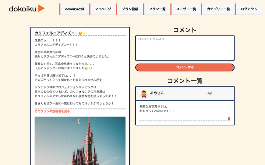Open プラン投稿 page
This screenshot has height=165, width=265.
130,9
